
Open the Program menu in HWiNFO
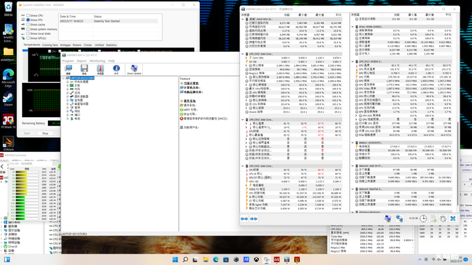[x=67, y=61]
